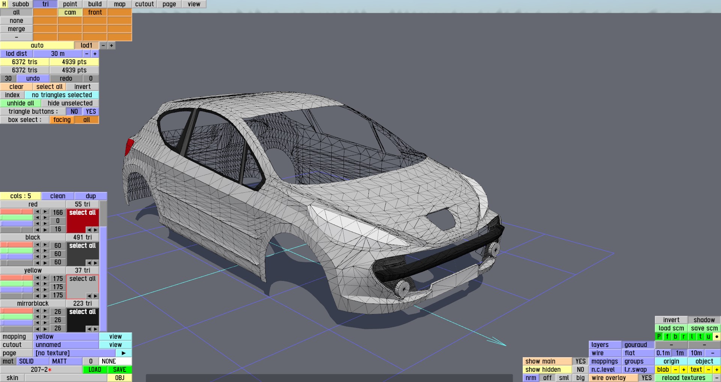The width and height of the screenshot is (721, 382).
Task: Click the green channel slider of the yellow colour
Action: [x=17, y=284]
